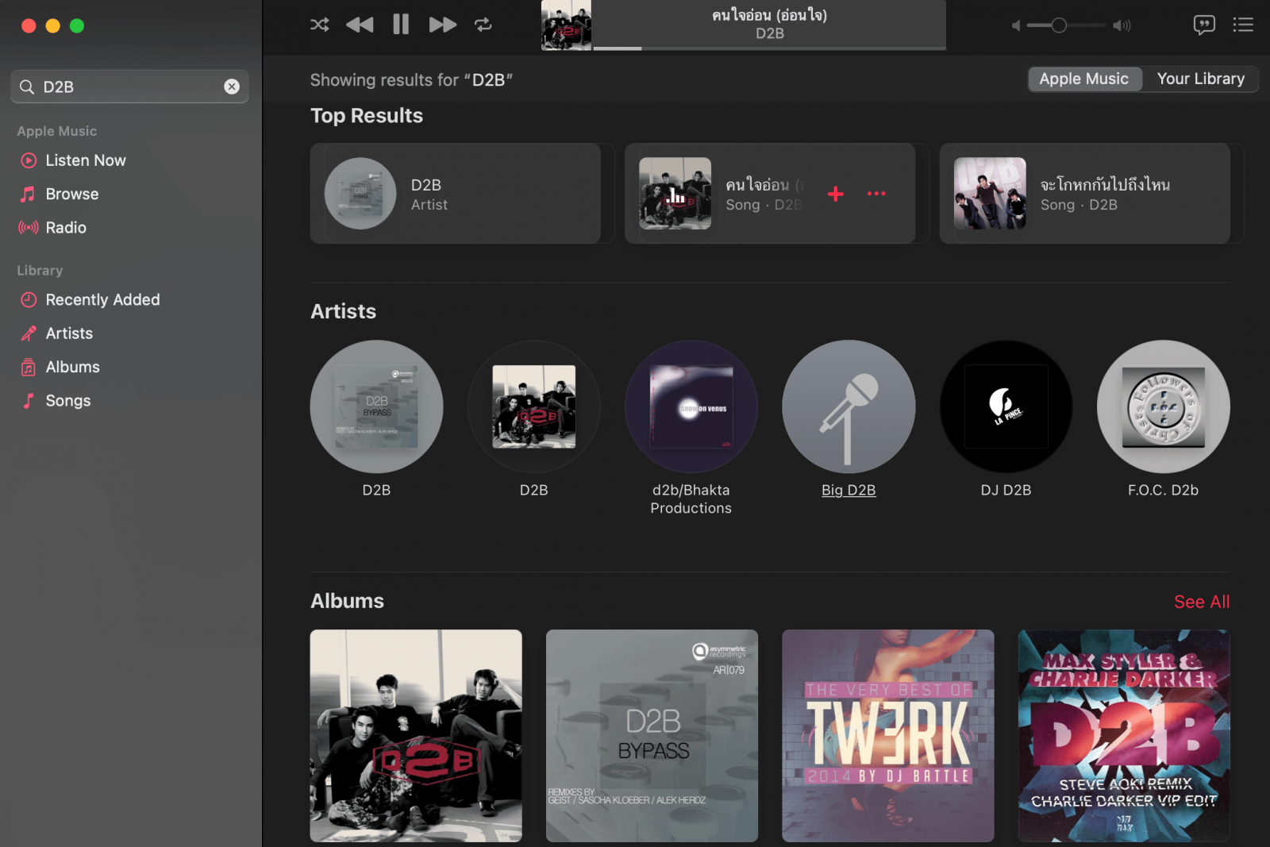Open the song's more options ellipsis menu
This screenshot has height=847, width=1270.
point(876,194)
